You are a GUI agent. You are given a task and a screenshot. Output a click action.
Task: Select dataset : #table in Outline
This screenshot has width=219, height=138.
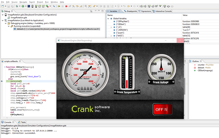202,68
